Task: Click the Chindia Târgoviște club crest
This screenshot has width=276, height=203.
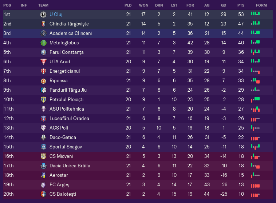Action: click(x=43, y=24)
